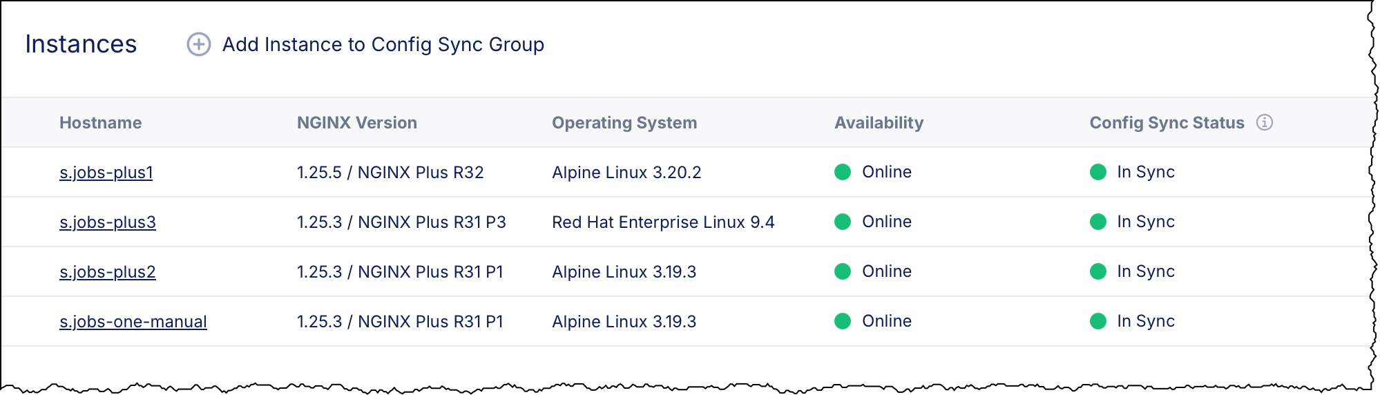Select the 1.25.5 / NGINX Plus R32 cell
The image size is (1380, 395).
tap(390, 173)
